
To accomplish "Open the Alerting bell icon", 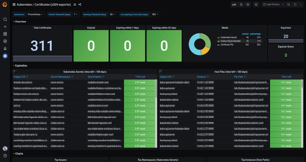I will point(5,49).
